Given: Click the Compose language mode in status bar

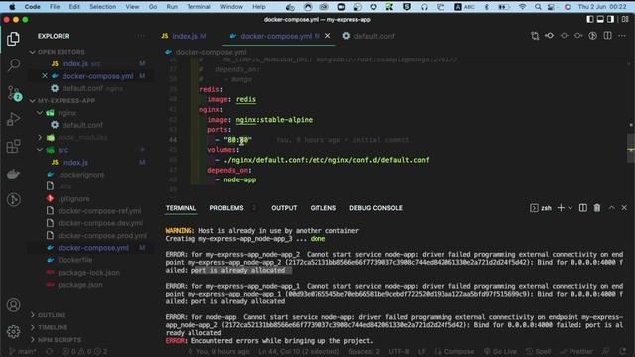Looking at the screenshot, I should point(454,352).
